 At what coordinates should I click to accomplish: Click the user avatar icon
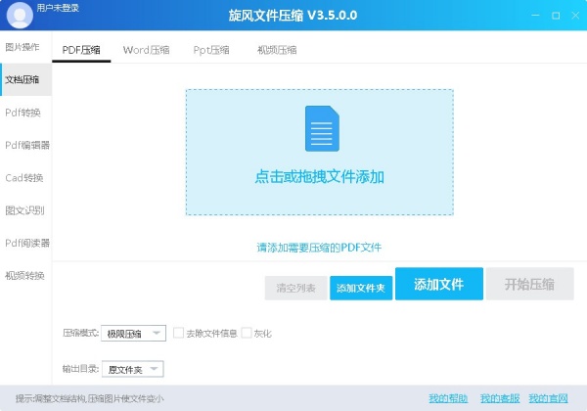tap(19, 15)
